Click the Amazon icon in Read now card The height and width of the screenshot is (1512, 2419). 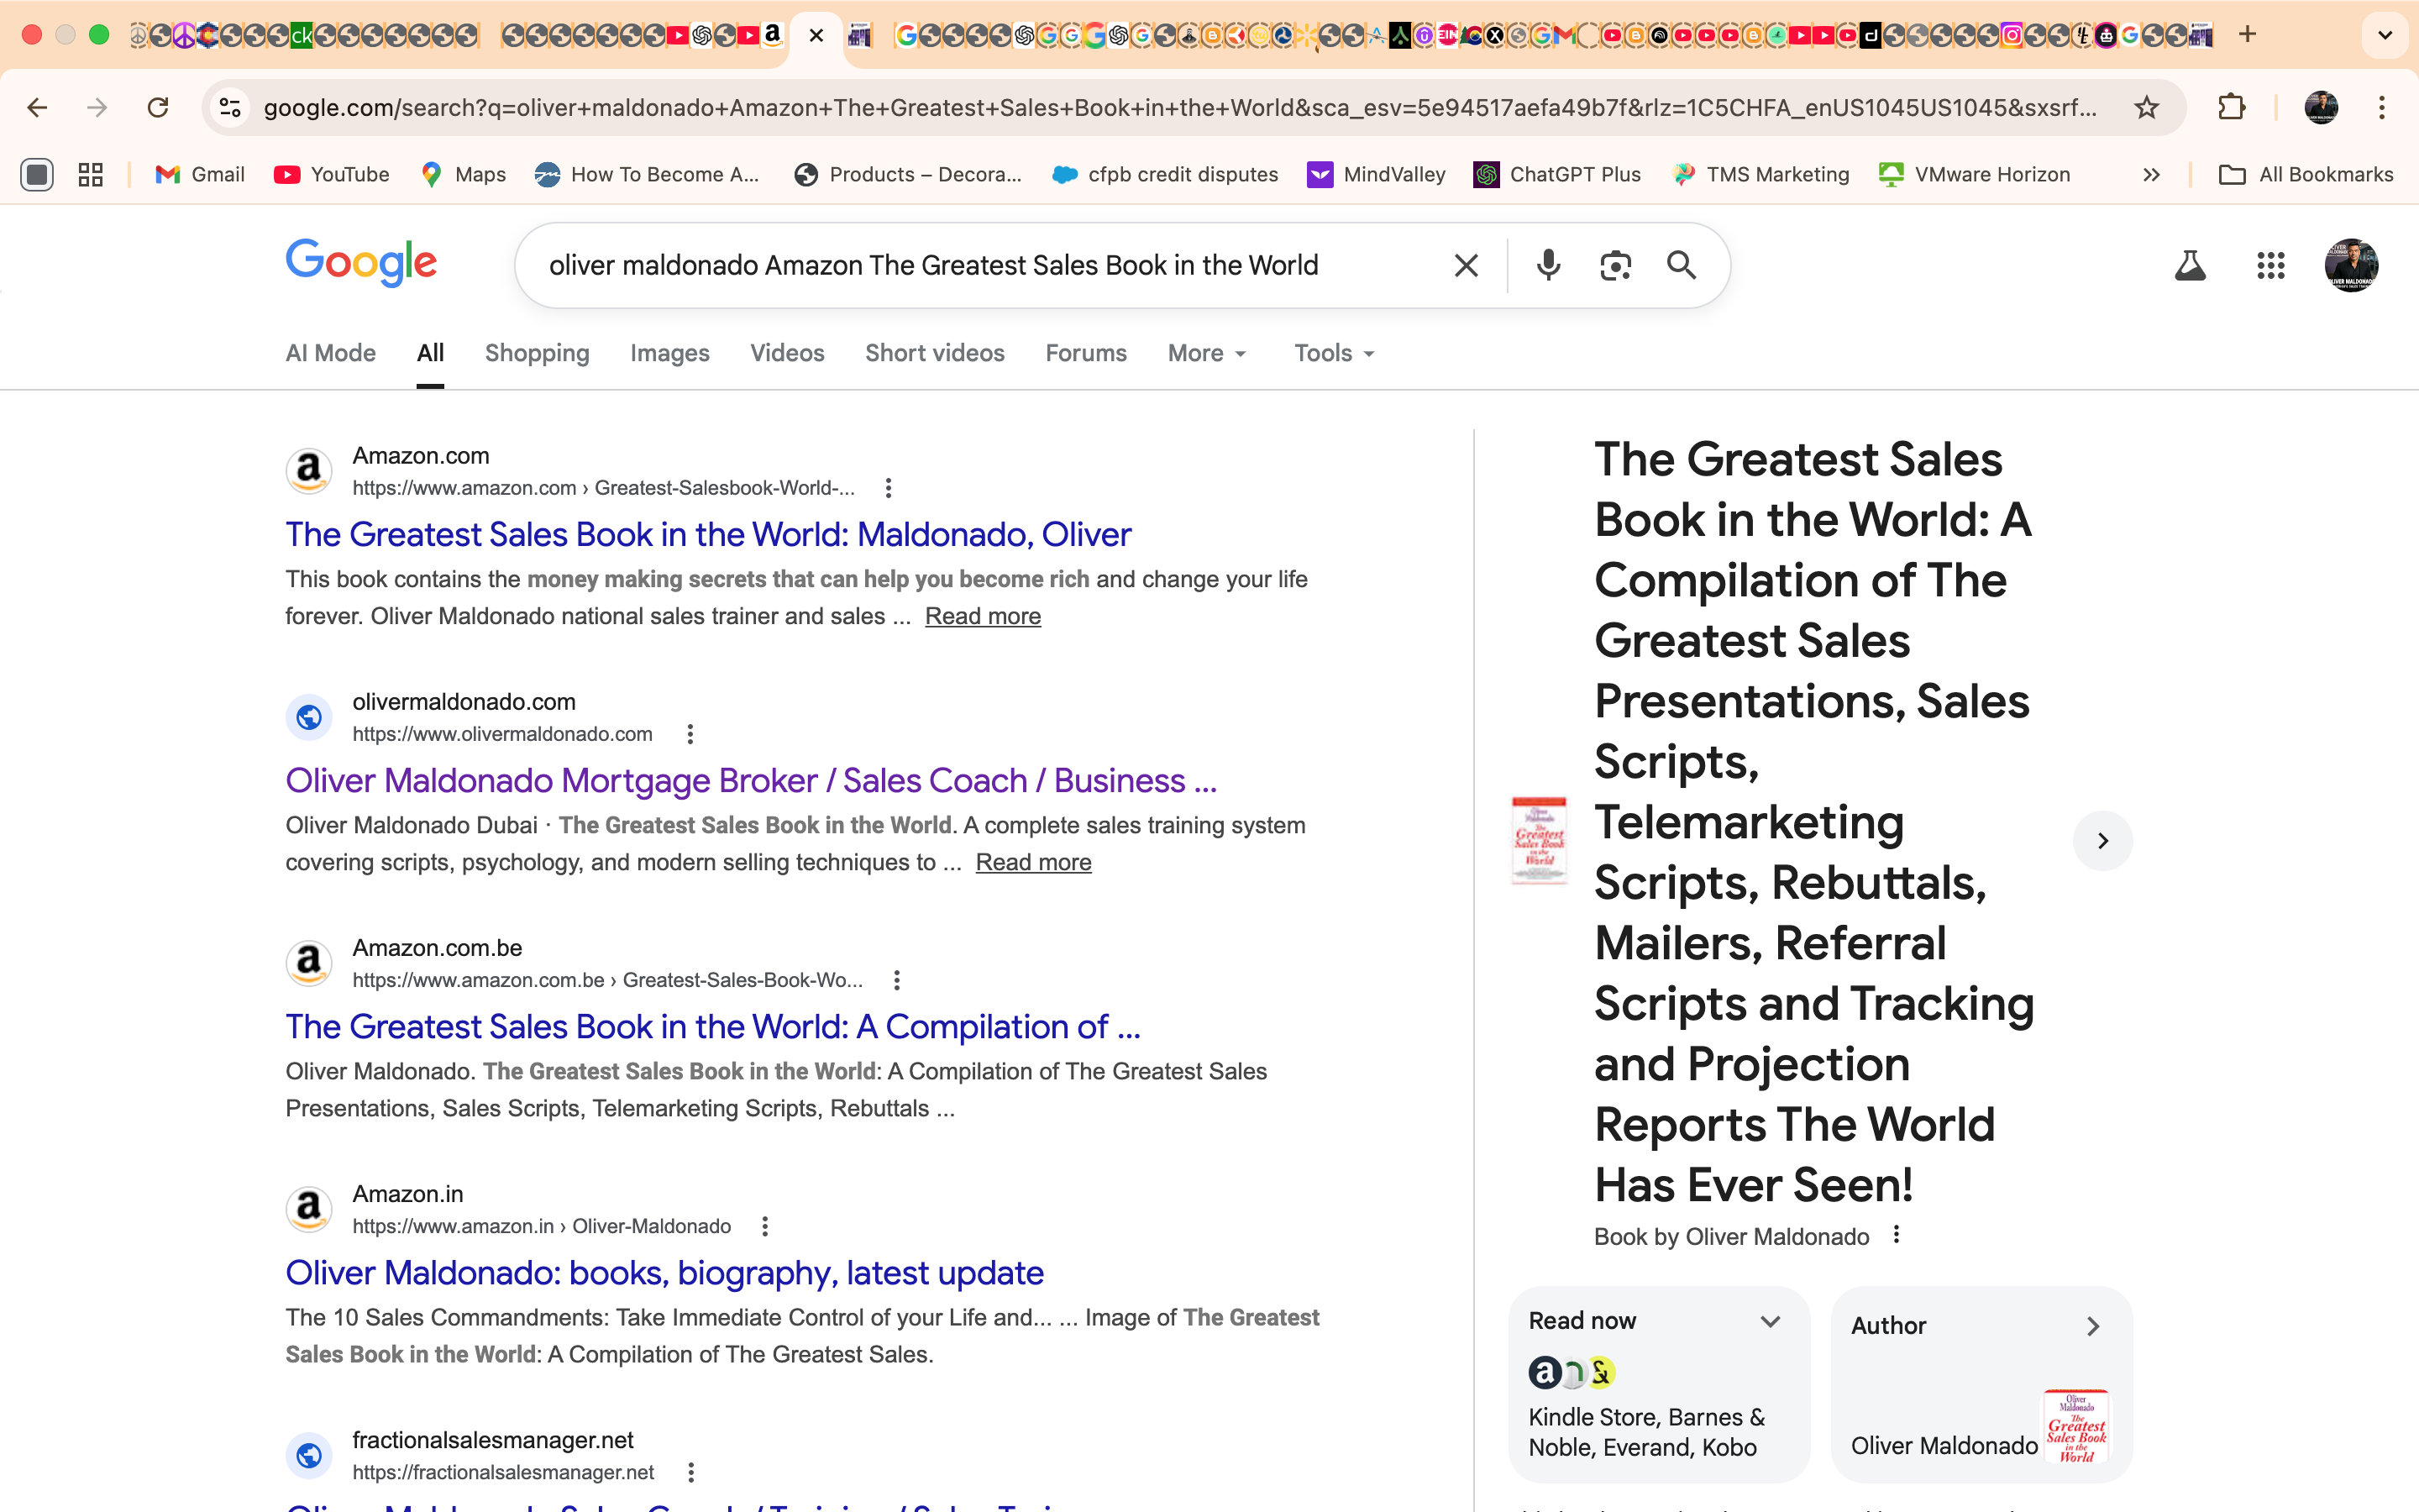[x=1545, y=1373]
